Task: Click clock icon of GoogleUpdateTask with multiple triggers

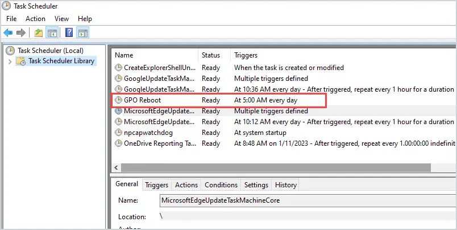Action: [118, 79]
